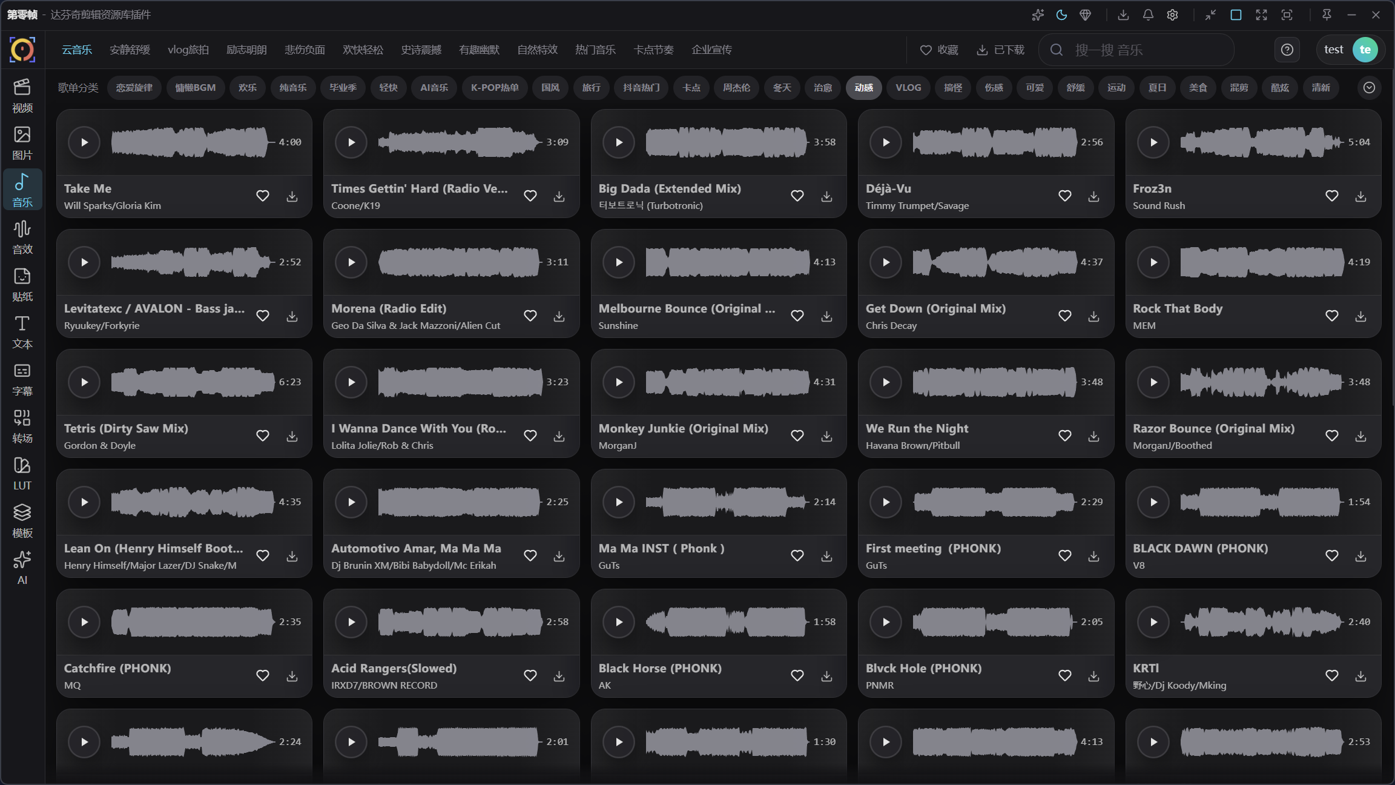The image size is (1395, 785).
Task: Open the 收藏 favorites list
Action: click(939, 50)
